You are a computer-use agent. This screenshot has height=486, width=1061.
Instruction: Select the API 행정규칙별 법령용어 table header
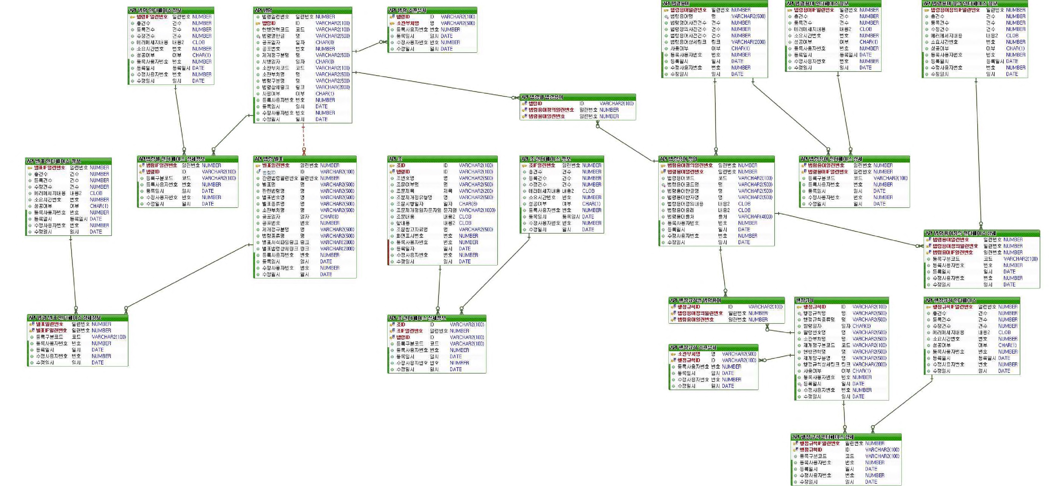pyautogui.click(x=726, y=300)
